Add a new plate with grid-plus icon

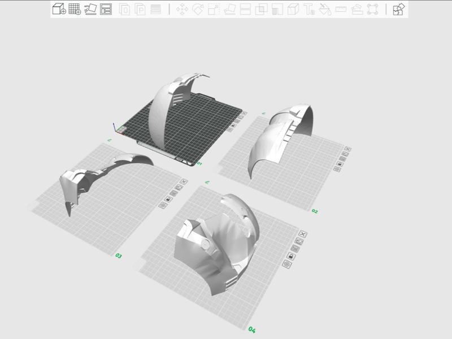[75, 9]
